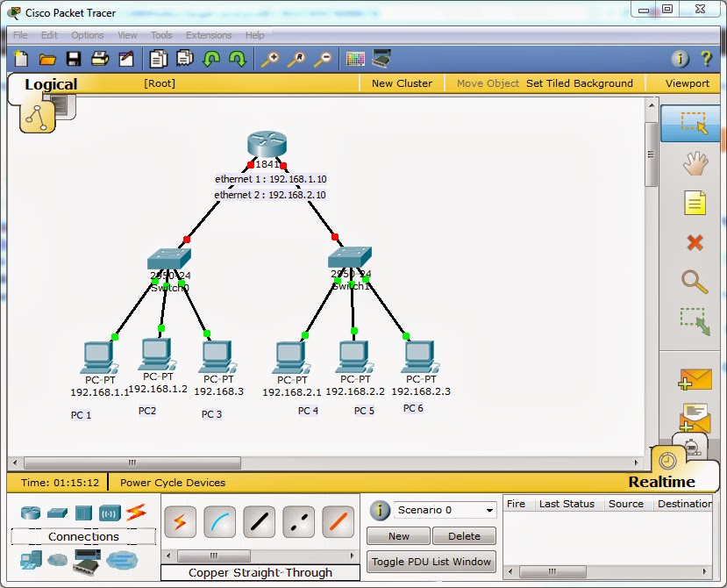Select the Switches device category
Image resolution: width=727 pixels, height=588 pixels.
click(x=58, y=513)
